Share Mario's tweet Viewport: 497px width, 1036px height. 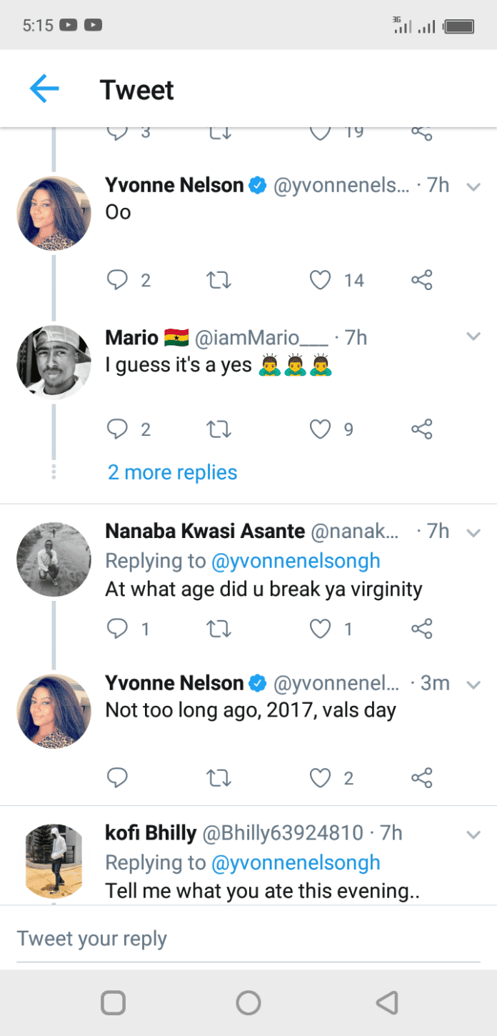422,429
